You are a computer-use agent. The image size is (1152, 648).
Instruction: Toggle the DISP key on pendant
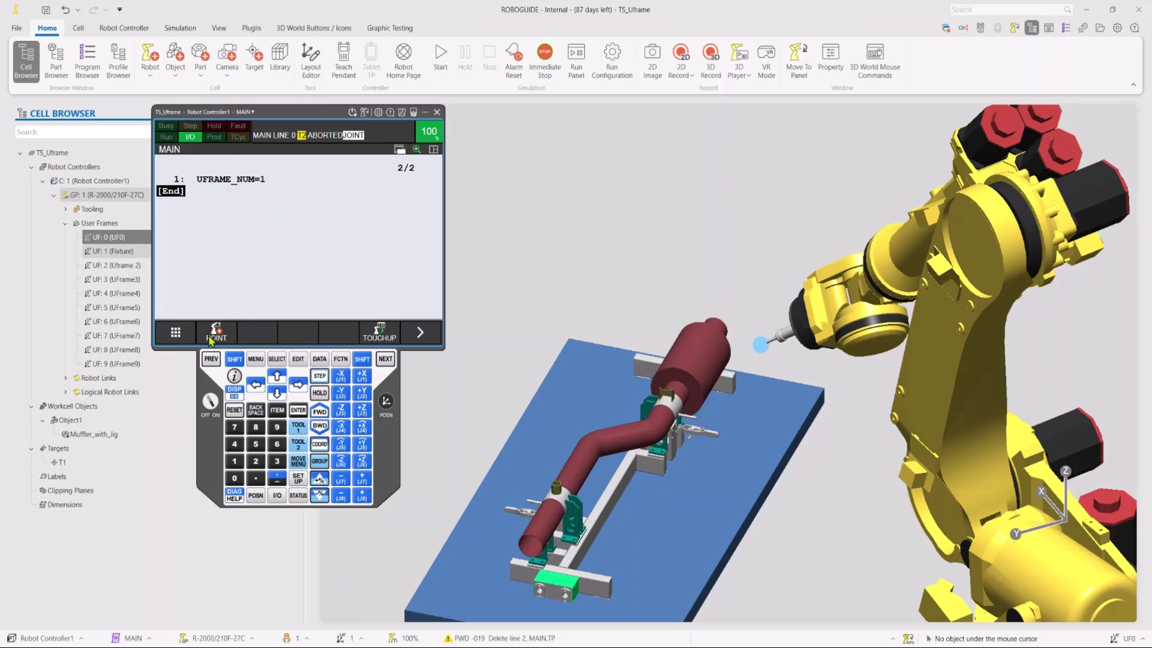coord(235,392)
